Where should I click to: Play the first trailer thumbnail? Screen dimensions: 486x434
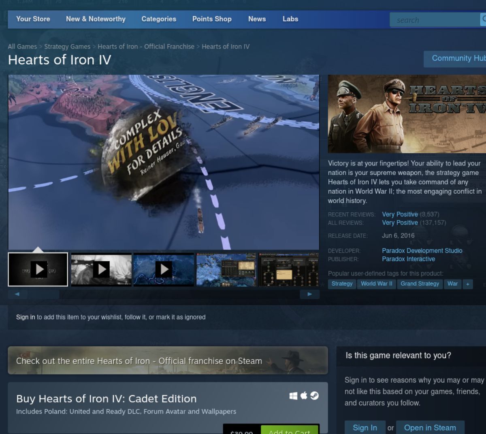[38, 269]
